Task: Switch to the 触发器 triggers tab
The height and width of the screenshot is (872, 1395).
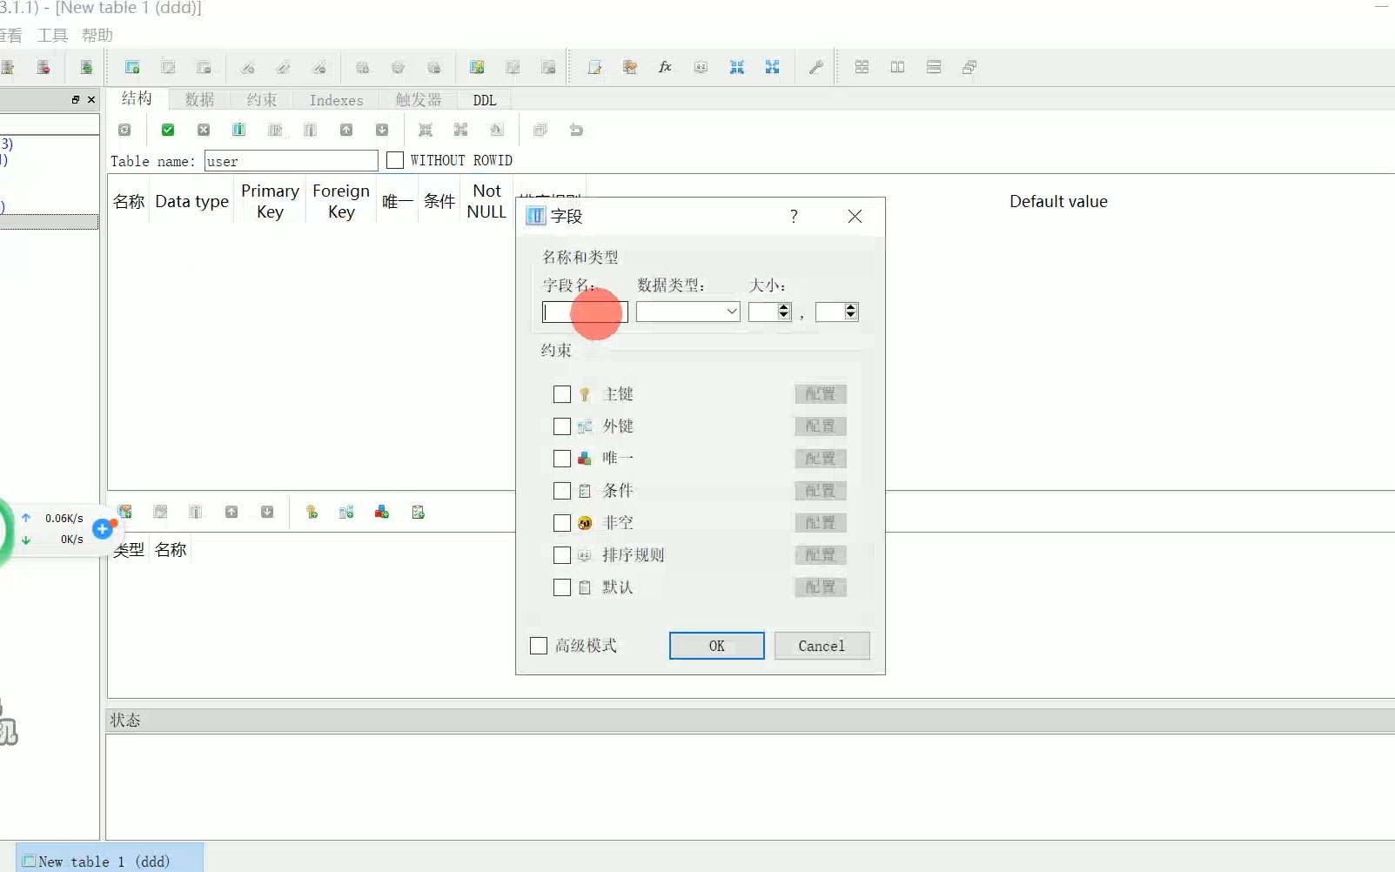Action: click(419, 100)
